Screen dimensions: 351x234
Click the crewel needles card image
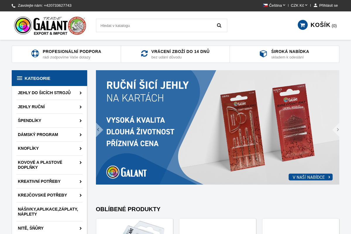click(293, 123)
